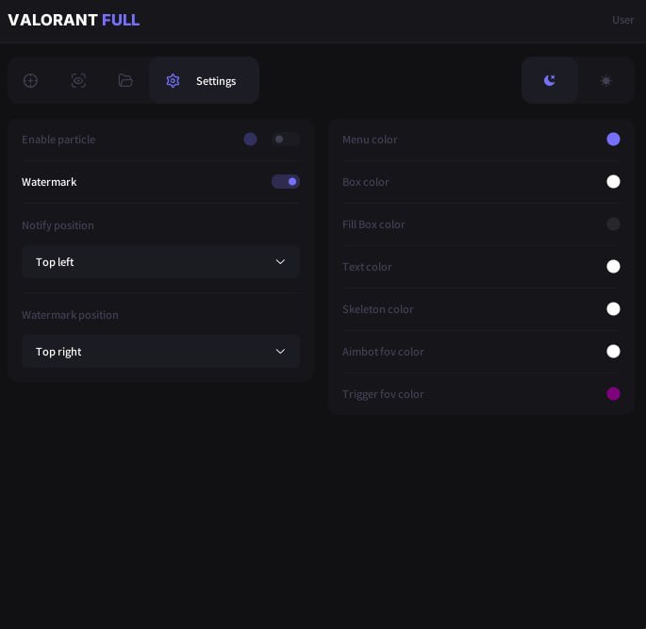Screen dimensions: 646x629
Task: Open the aimbot crosshair tab
Action: click(x=30, y=81)
